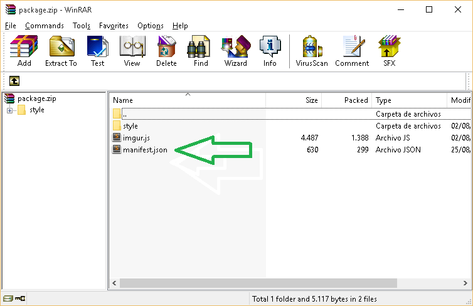The height and width of the screenshot is (306, 473).
Task: Click the horizontal scrollbar thumb
Action: point(258,283)
